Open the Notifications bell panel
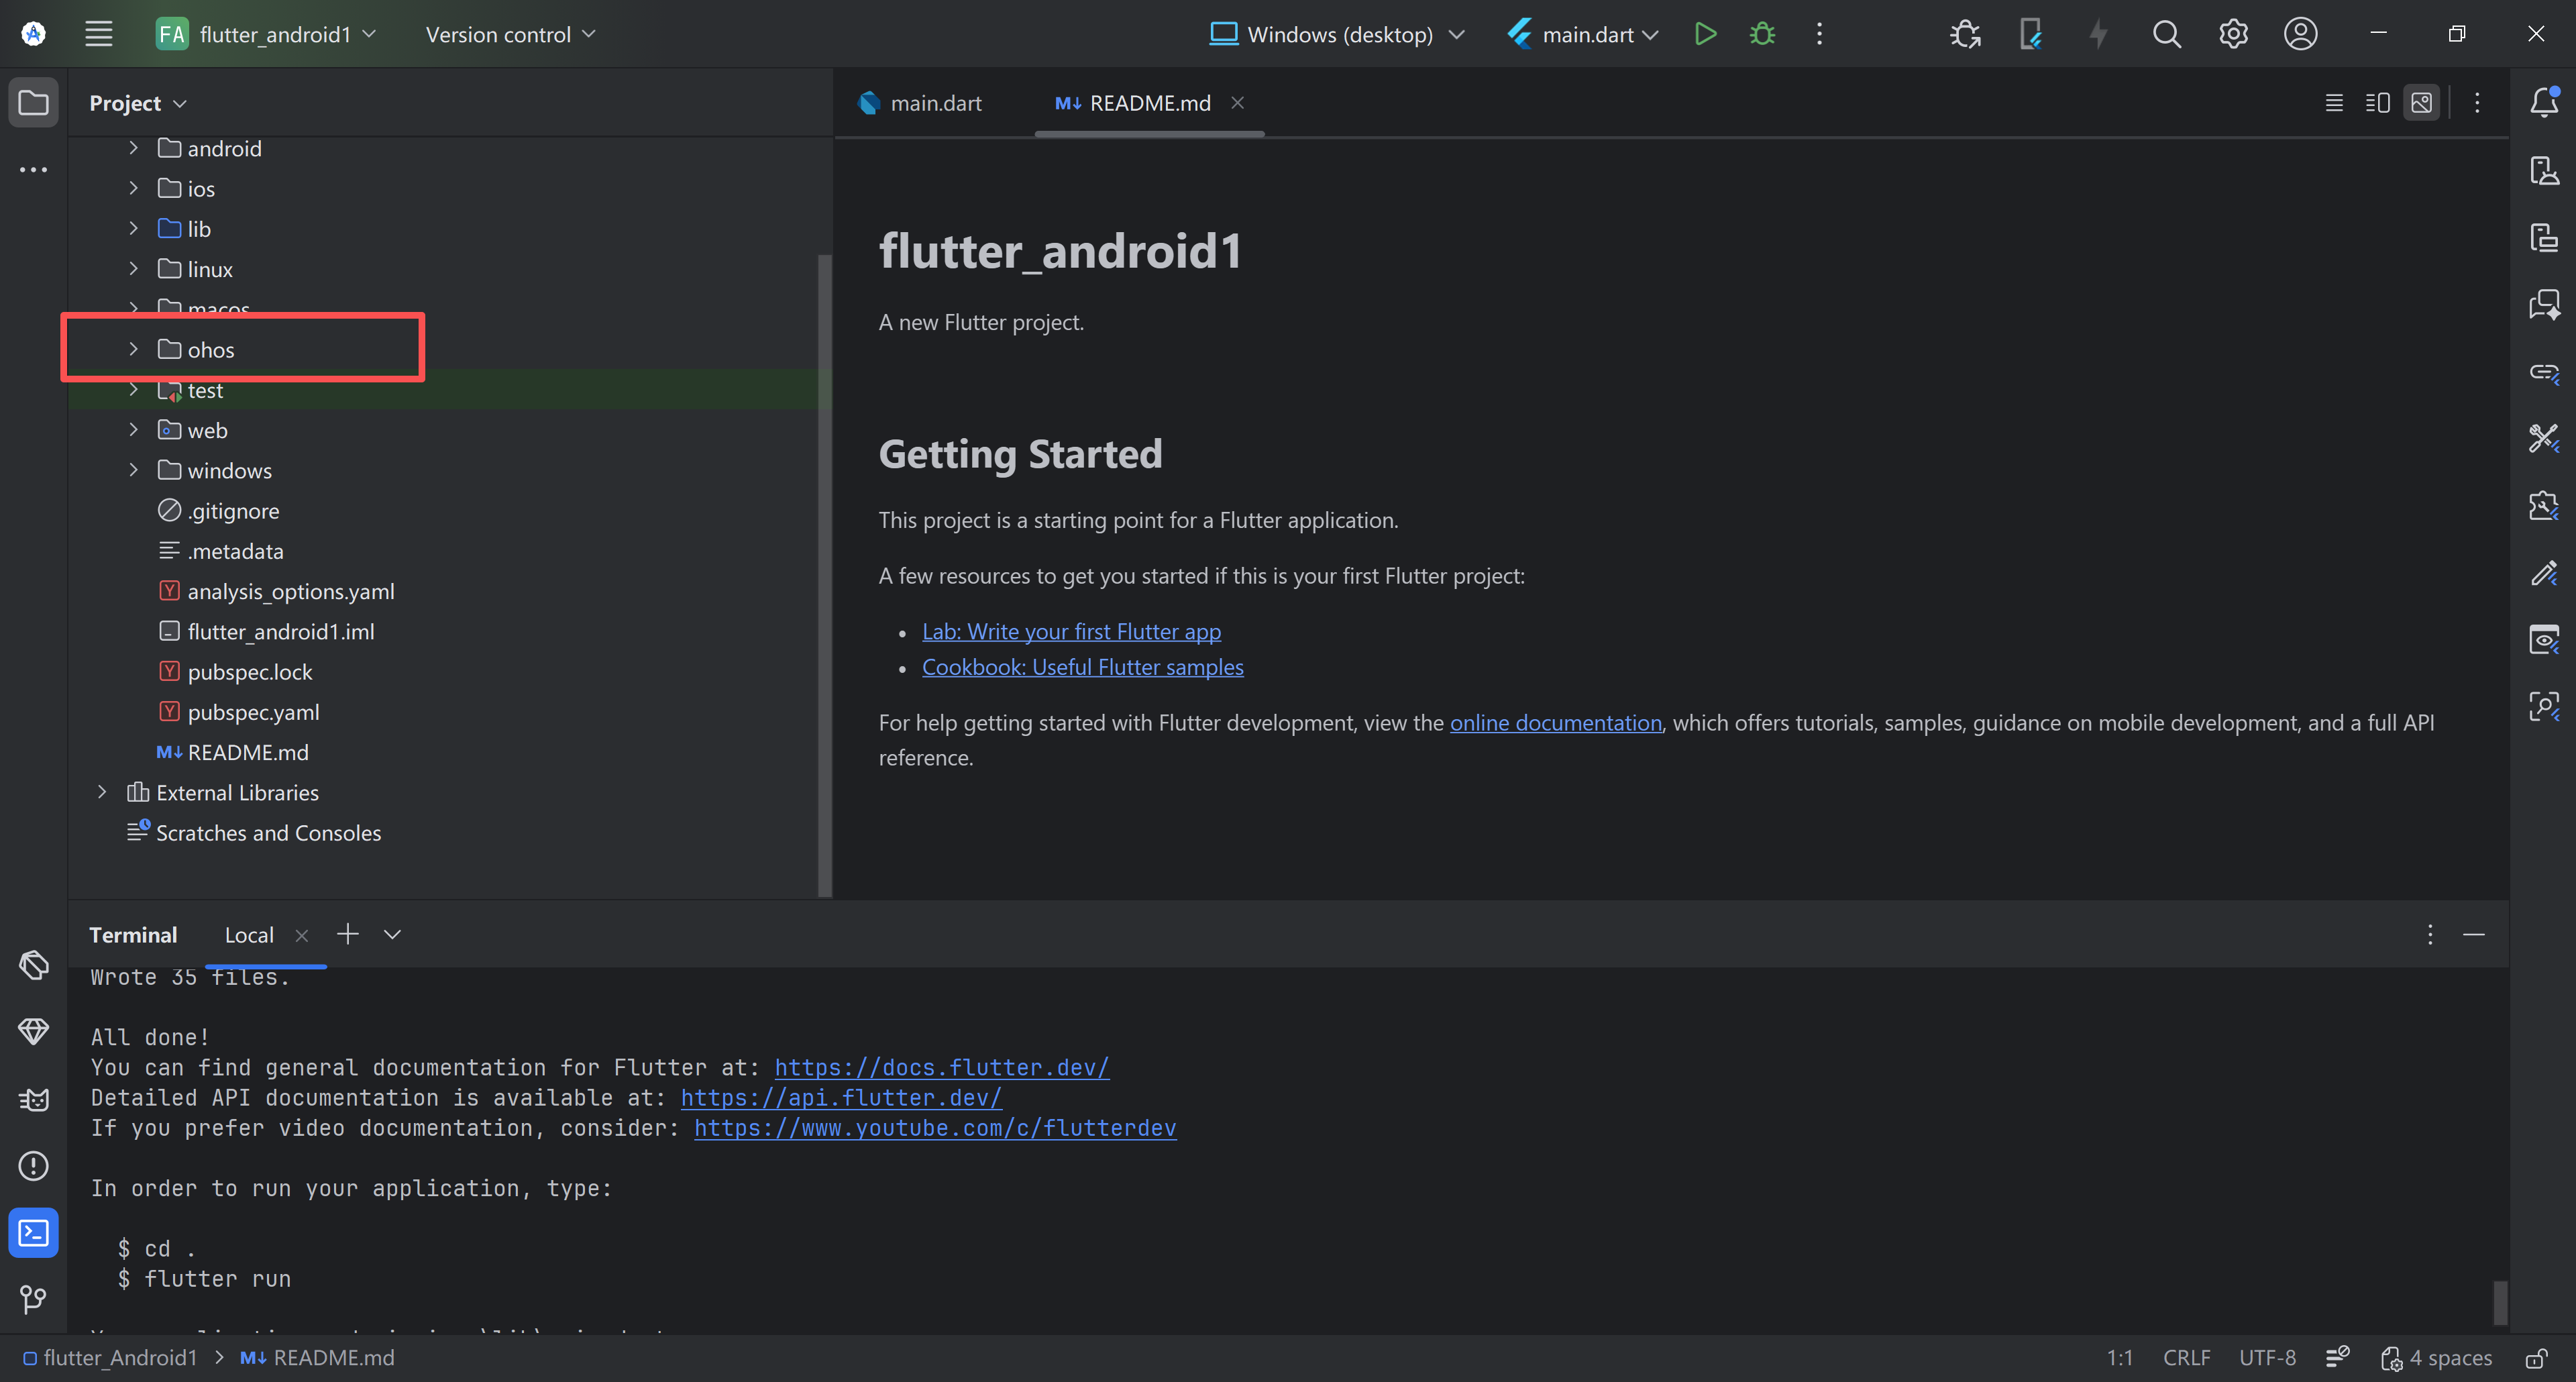 [x=2544, y=102]
